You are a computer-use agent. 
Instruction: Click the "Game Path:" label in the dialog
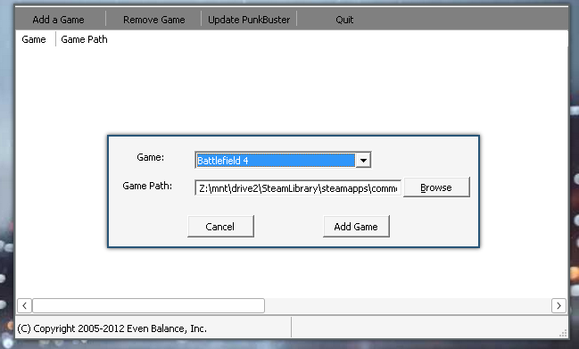[x=147, y=186]
